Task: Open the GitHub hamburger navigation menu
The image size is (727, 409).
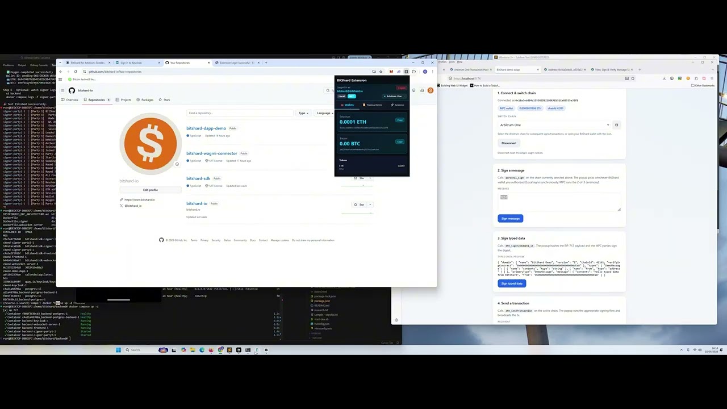Action: click(62, 90)
